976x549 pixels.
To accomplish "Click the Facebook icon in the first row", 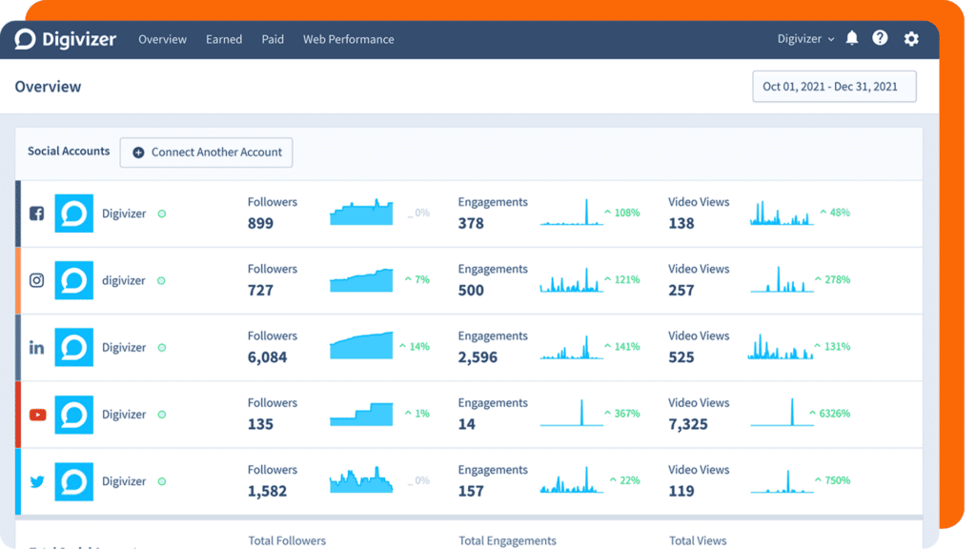I will pos(37,213).
